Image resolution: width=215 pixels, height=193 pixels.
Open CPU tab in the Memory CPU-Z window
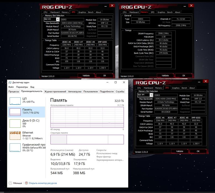click(x=125, y=12)
